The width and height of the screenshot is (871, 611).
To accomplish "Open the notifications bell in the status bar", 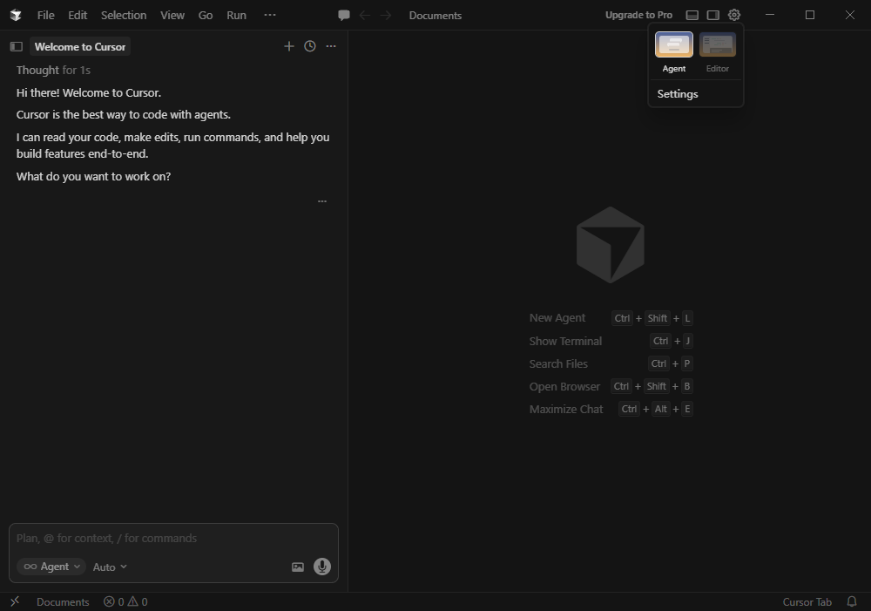I will tap(852, 601).
